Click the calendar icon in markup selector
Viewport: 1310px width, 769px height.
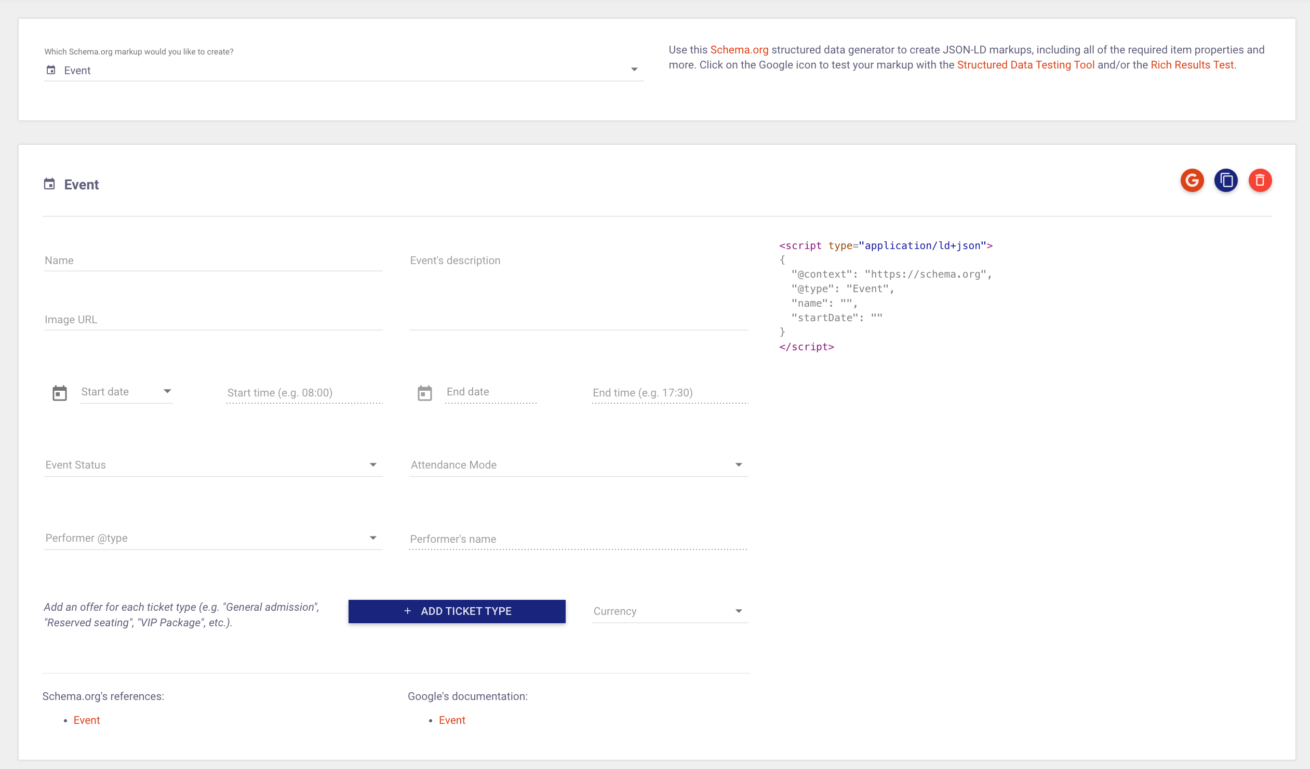[51, 70]
